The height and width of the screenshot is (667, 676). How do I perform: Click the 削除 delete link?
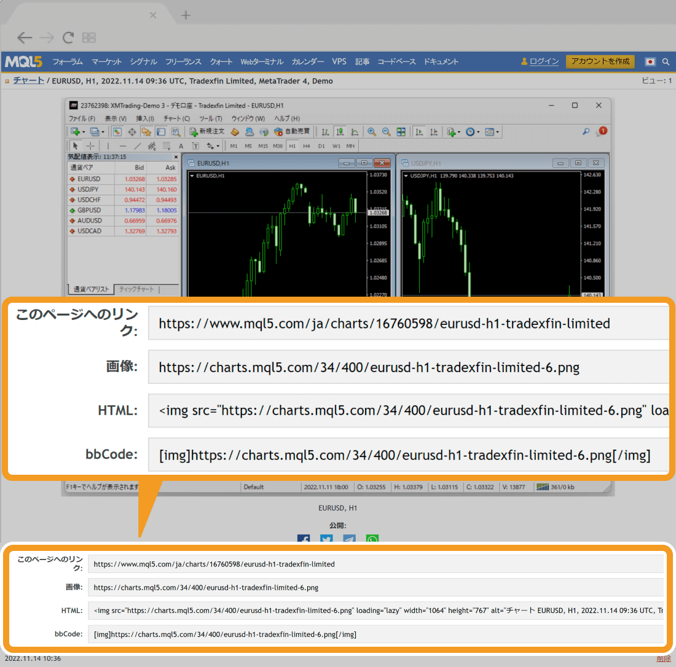(x=664, y=658)
